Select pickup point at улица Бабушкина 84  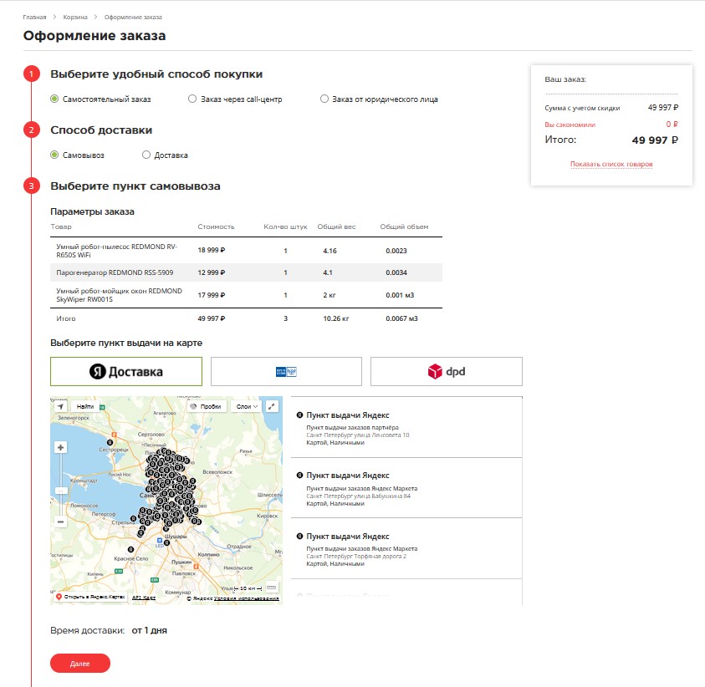pos(406,488)
